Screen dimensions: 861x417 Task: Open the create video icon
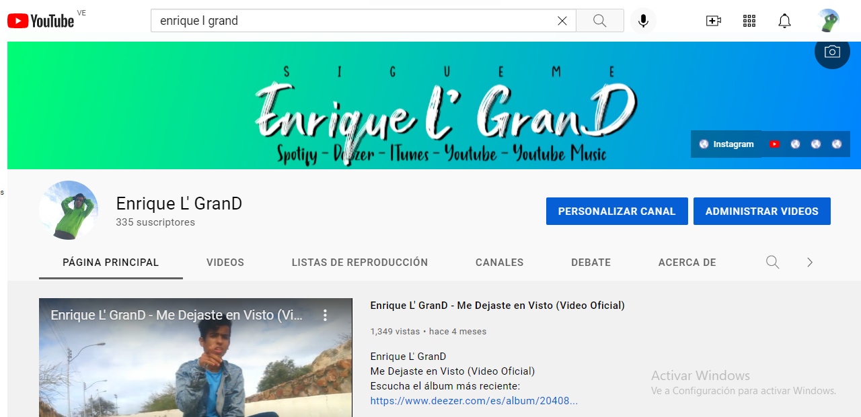713,21
